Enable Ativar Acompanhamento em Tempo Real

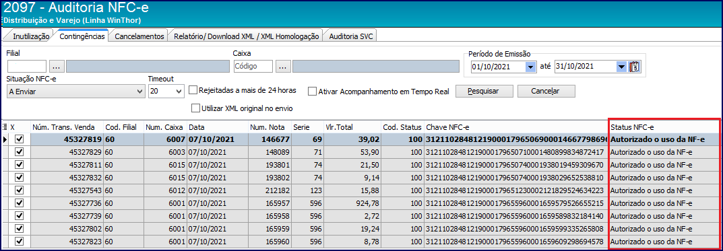pyautogui.click(x=313, y=92)
